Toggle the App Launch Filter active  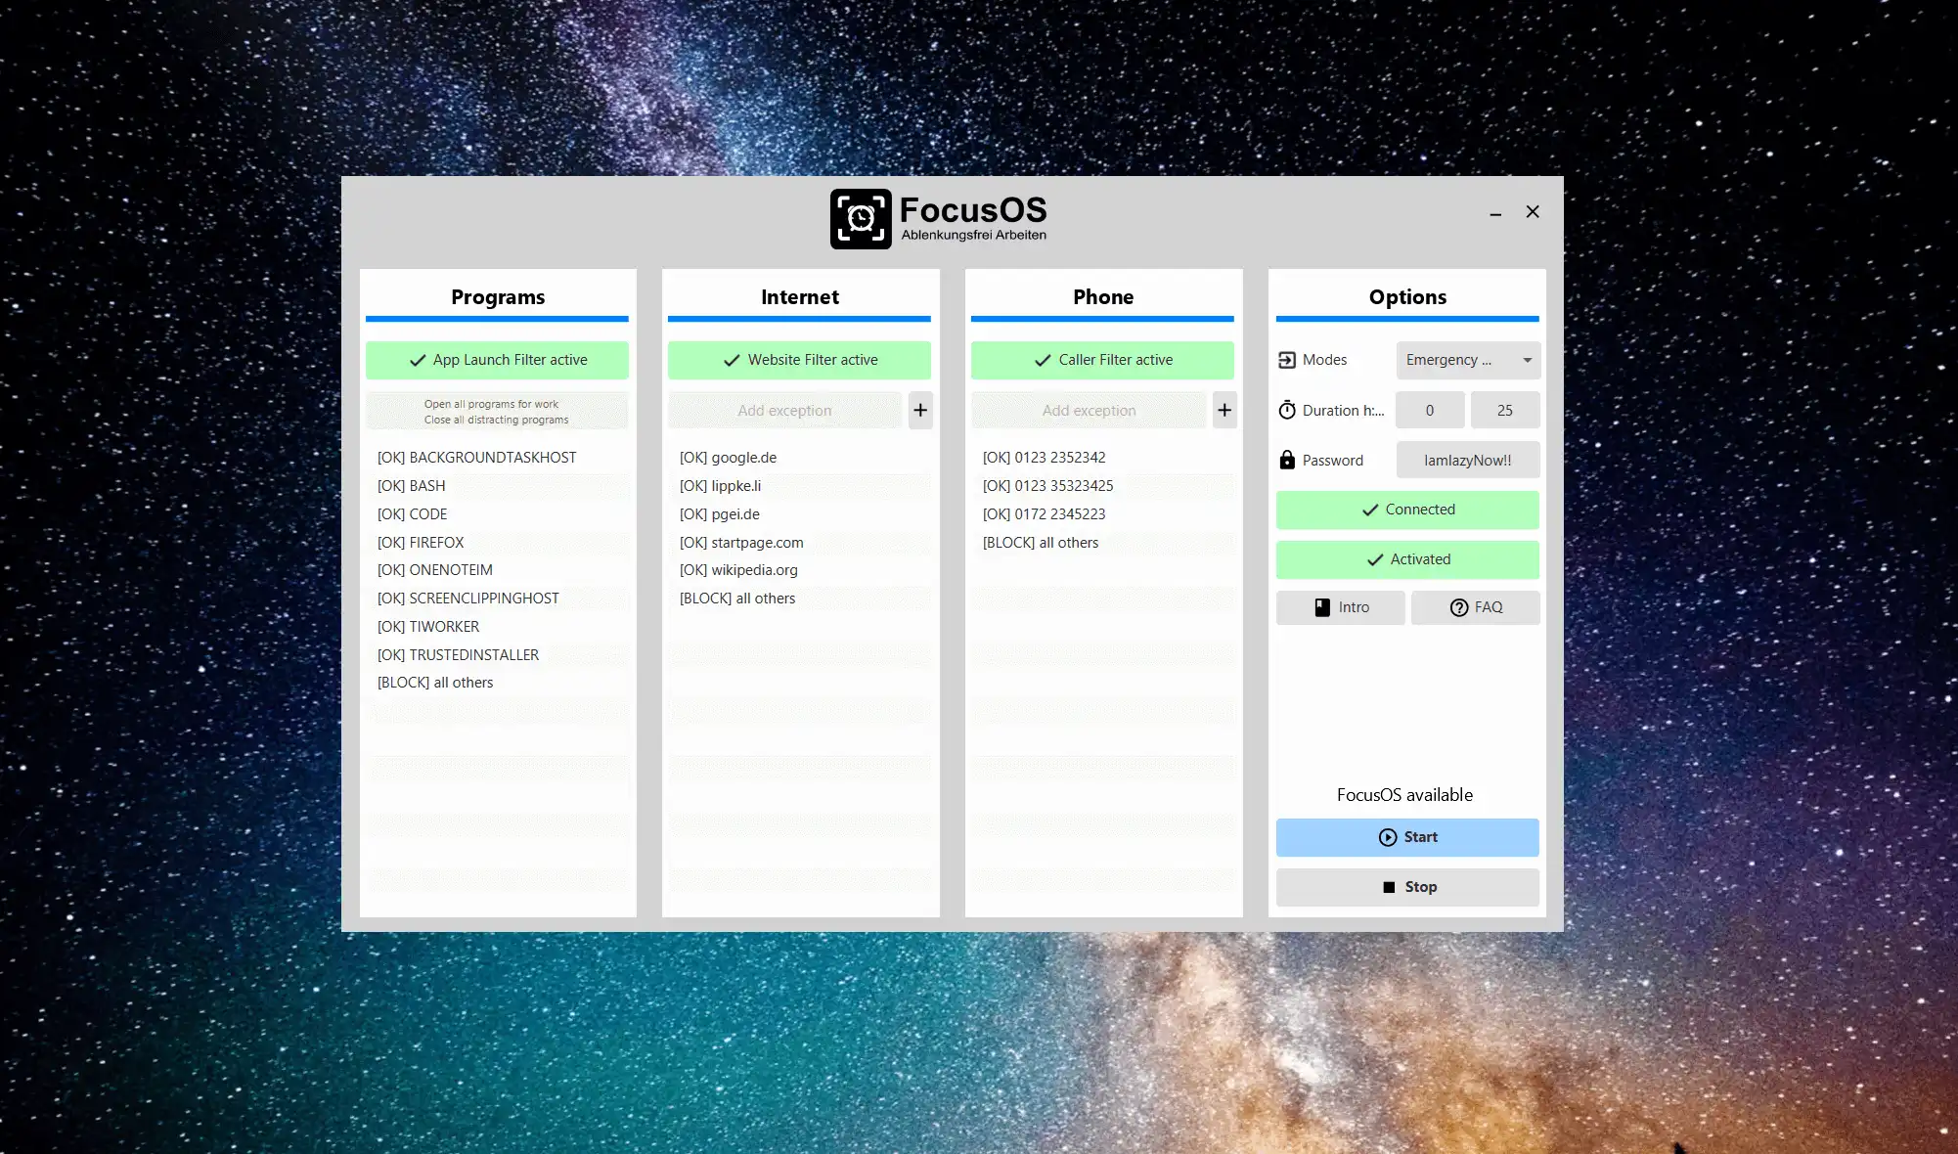[x=499, y=360]
